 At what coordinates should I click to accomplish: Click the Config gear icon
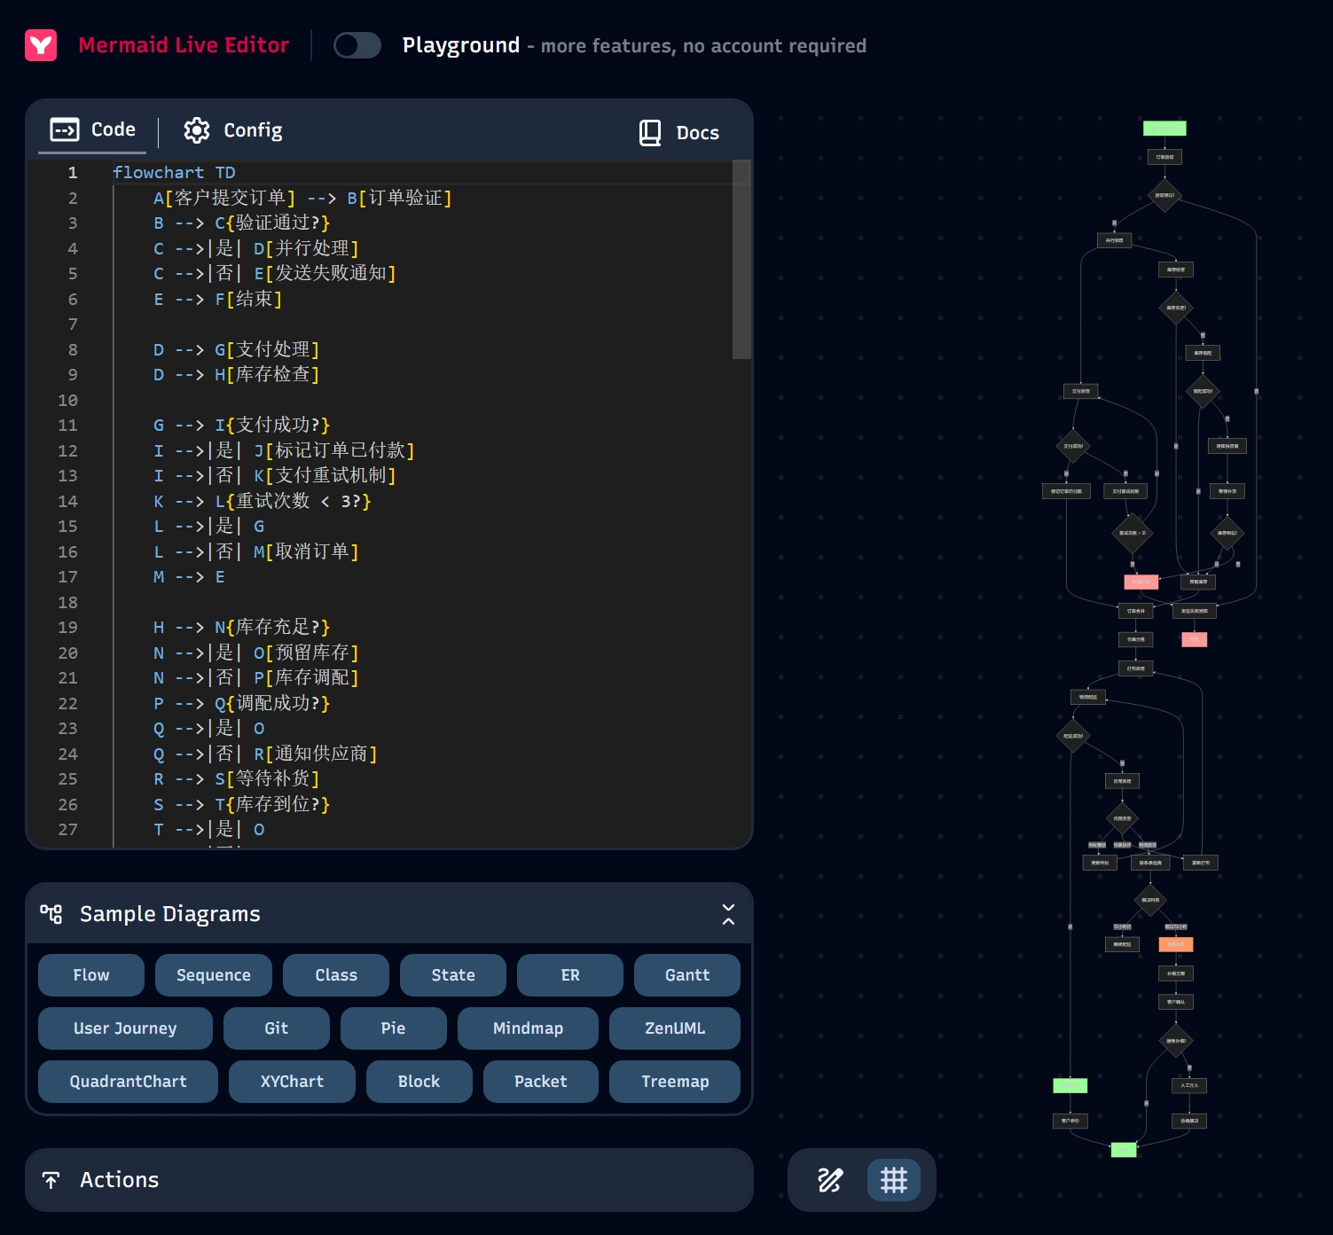tap(196, 131)
